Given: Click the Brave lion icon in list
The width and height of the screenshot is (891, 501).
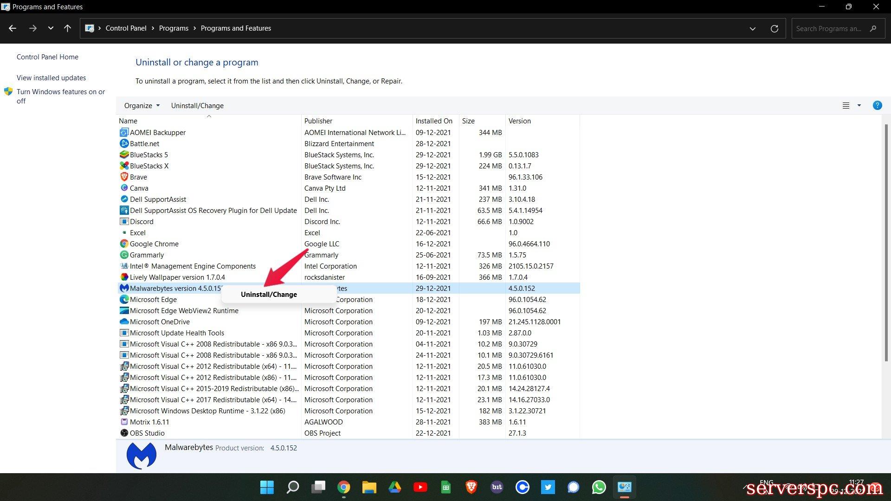Looking at the screenshot, I should click(124, 177).
